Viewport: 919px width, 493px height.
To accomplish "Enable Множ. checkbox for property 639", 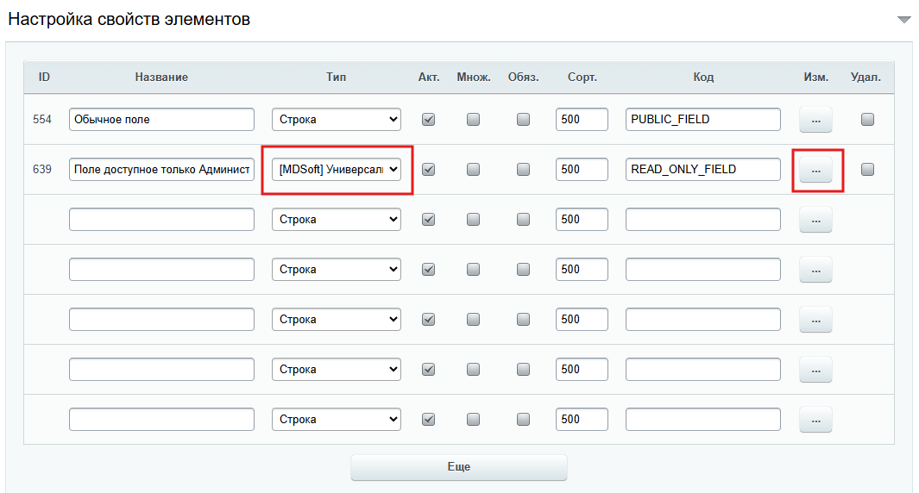I will [x=473, y=170].
